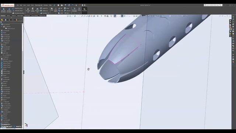Choose Lofted Boss/Base in the ribbon

click(x=18, y=11)
